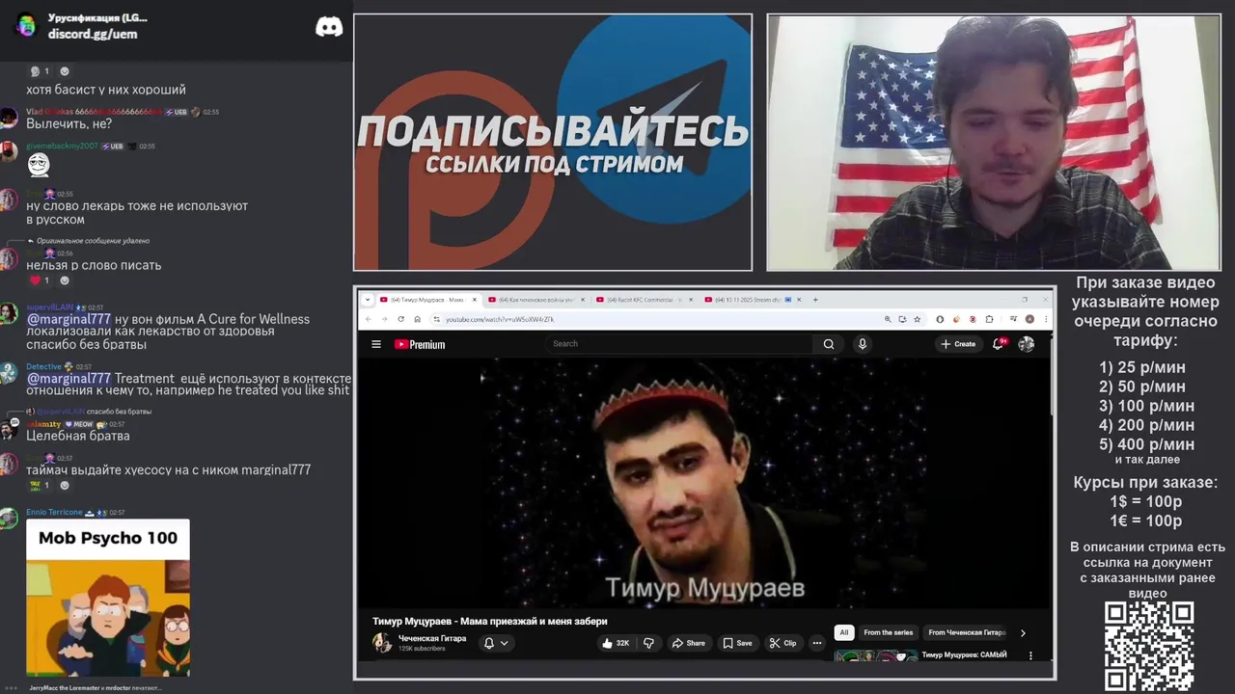Viewport: 1235px width, 694px height.
Task: Like the video showing 32K likes
Action: pos(616,643)
